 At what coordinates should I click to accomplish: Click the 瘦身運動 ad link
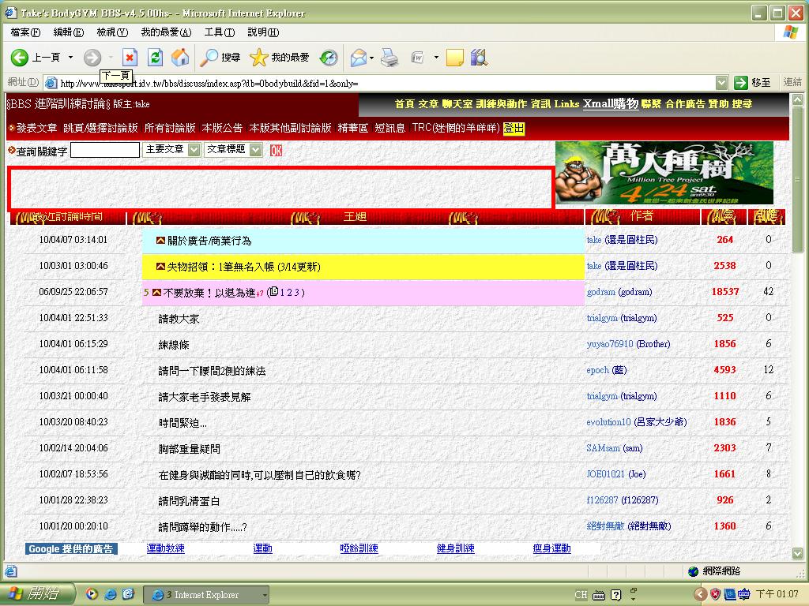coord(552,548)
